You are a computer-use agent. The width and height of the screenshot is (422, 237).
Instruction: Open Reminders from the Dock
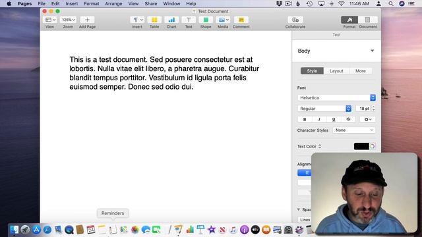113,230
